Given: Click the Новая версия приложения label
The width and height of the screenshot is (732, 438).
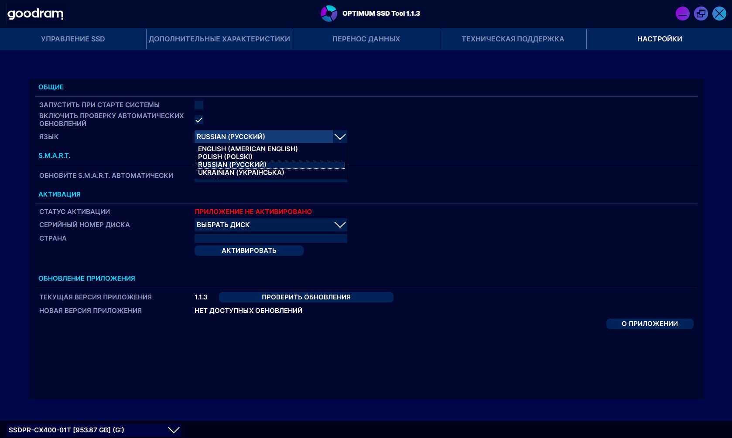Looking at the screenshot, I should [90, 311].
